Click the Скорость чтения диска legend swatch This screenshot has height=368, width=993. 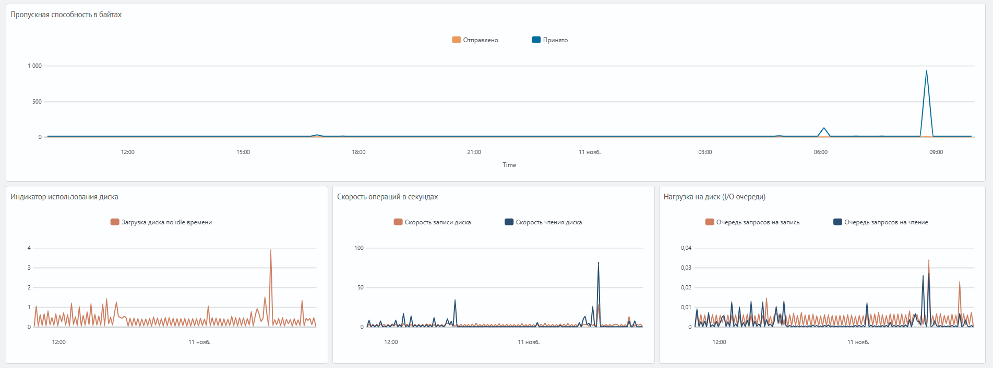509,222
